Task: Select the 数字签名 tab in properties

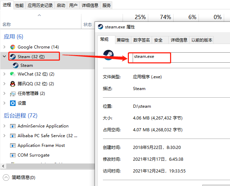Action: pyautogui.click(x=141, y=40)
